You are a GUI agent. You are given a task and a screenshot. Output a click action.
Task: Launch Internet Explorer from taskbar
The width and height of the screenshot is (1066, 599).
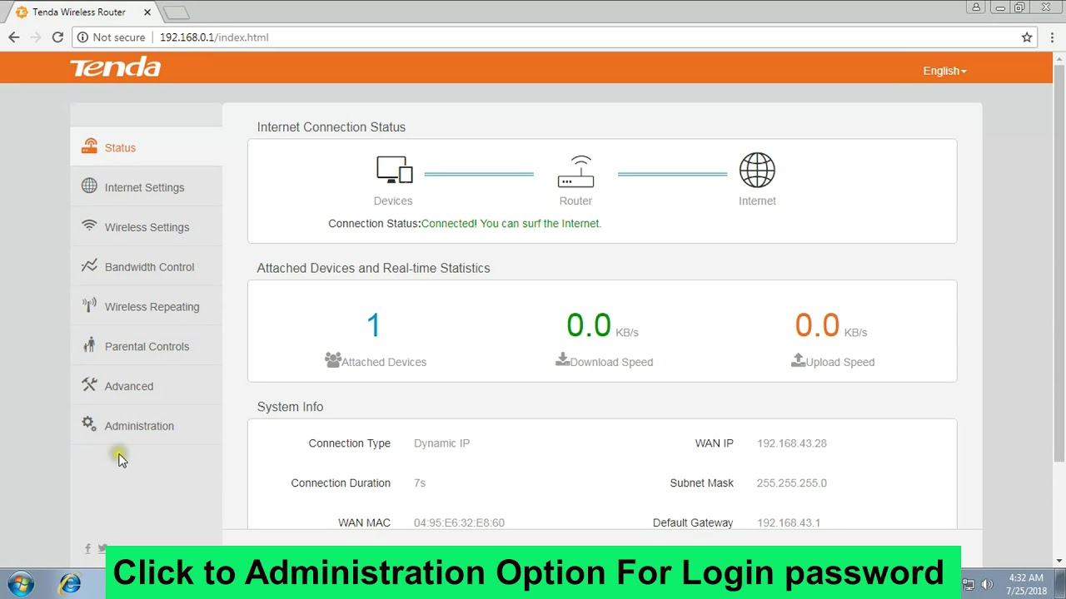(70, 584)
